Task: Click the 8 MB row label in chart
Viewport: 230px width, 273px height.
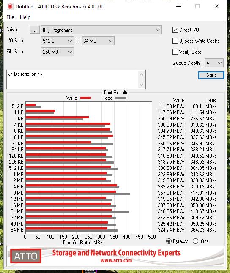Action: click(18, 193)
